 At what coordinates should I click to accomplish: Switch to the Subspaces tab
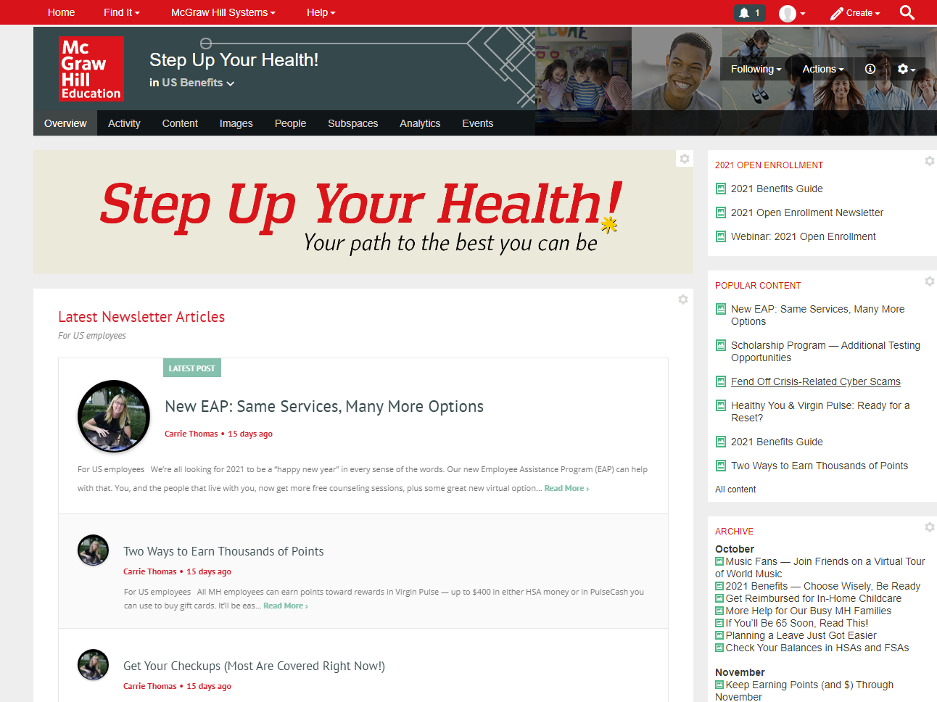pyautogui.click(x=353, y=123)
